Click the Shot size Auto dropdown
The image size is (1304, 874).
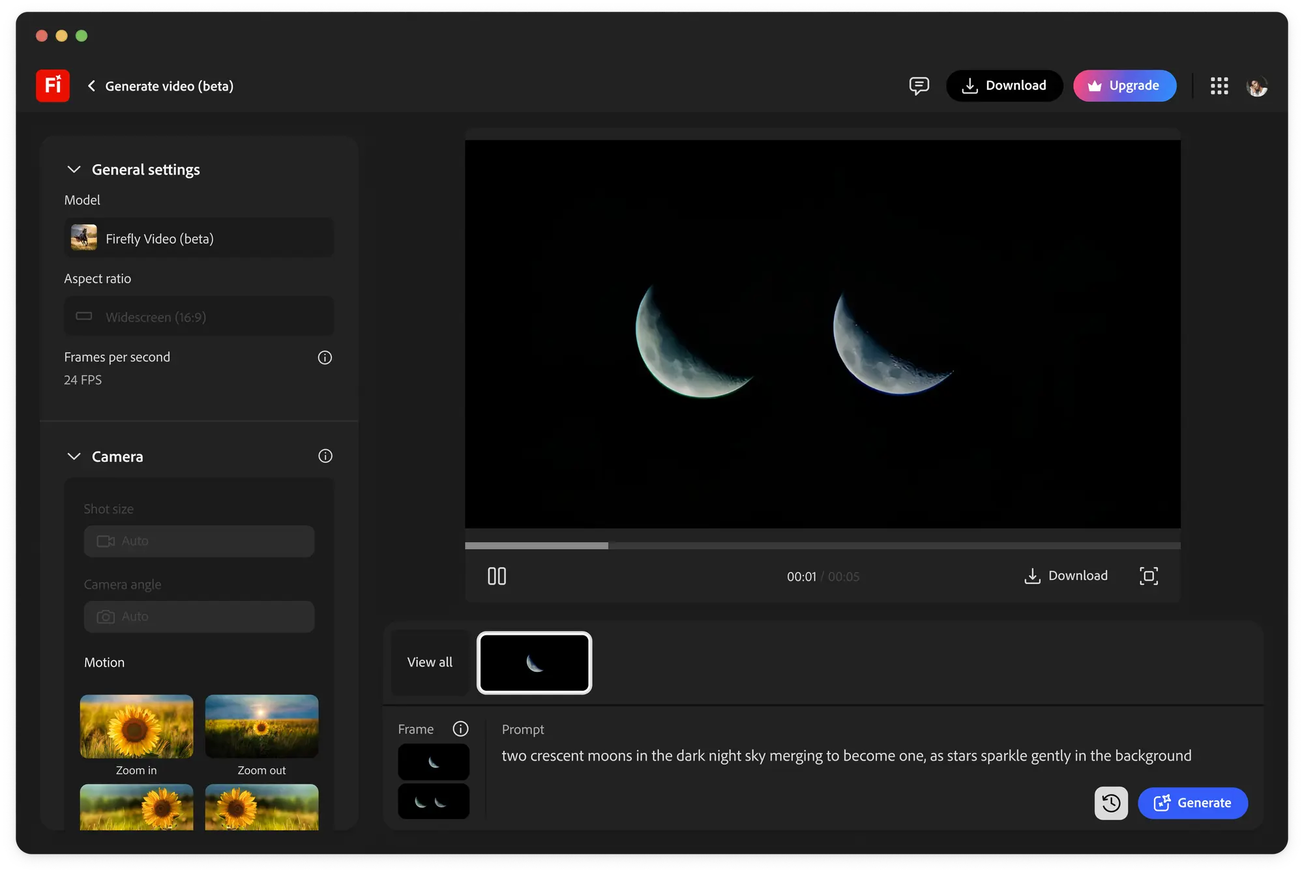(199, 540)
